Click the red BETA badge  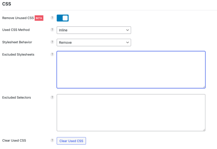click(x=39, y=18)
